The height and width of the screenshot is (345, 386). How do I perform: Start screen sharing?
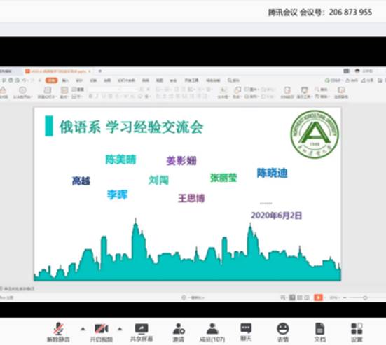tap(142, 332)
